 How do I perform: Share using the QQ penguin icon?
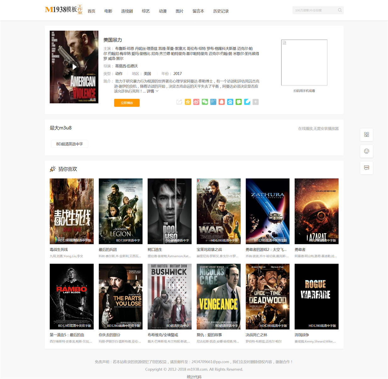click(222, 102)
